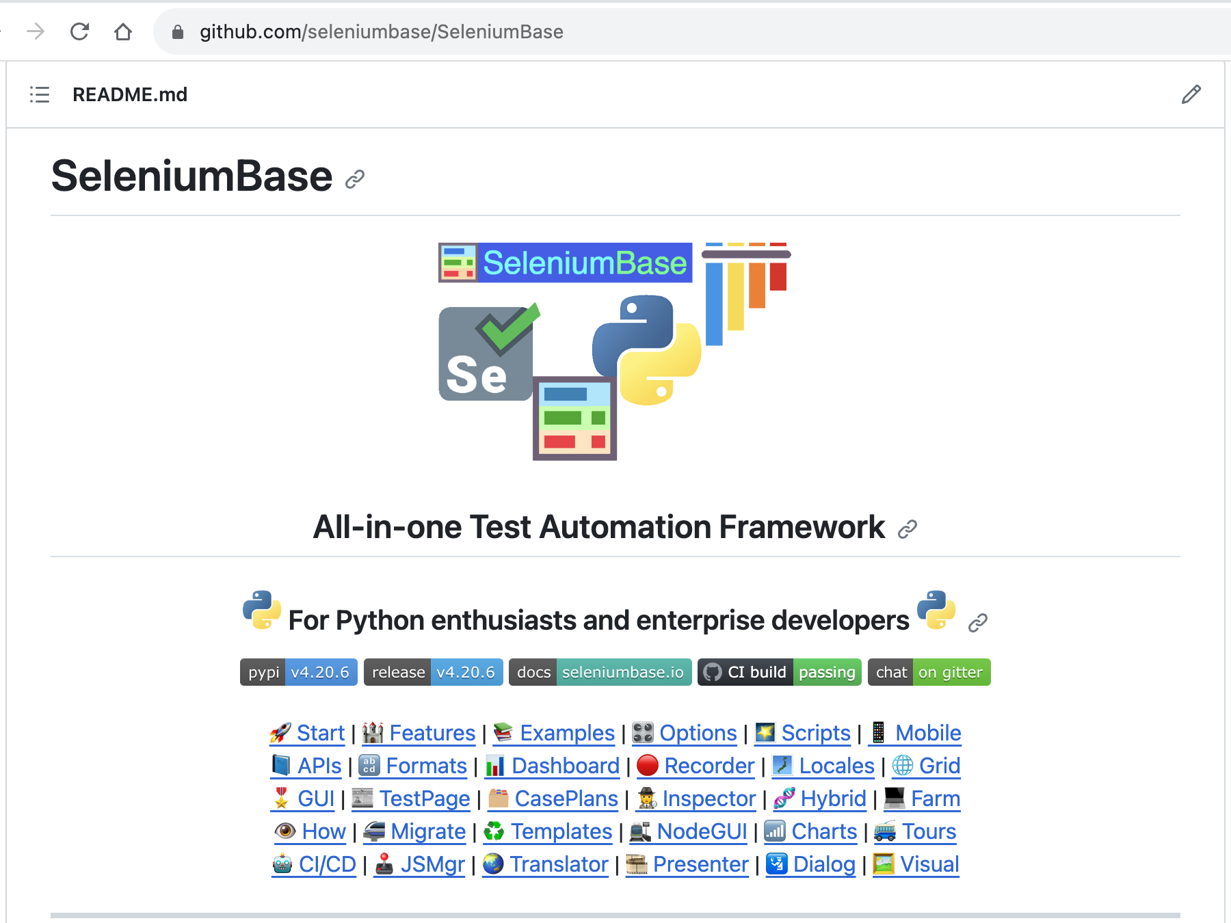
Task: Open the Tours link
Action: click(x=915, y=831)
